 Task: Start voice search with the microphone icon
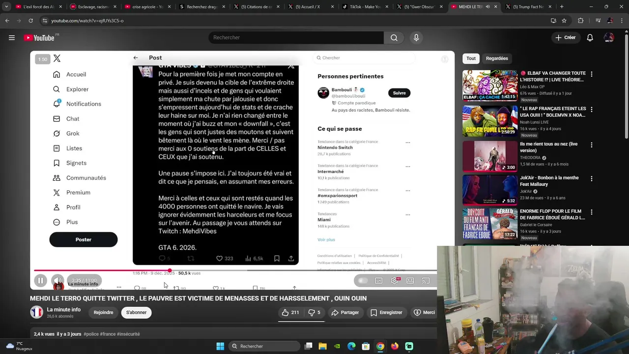tap(416, 37)
